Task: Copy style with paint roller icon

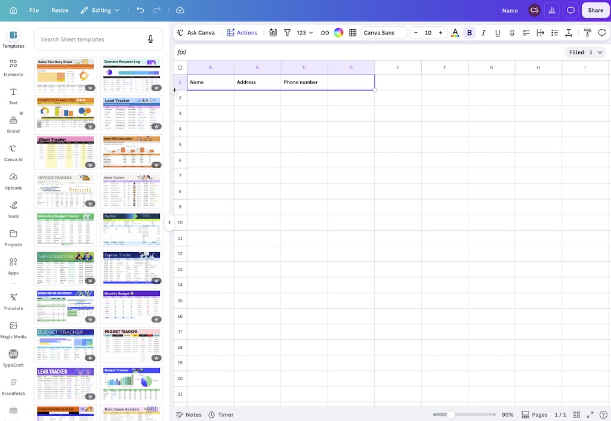Action: coord(588,33)
